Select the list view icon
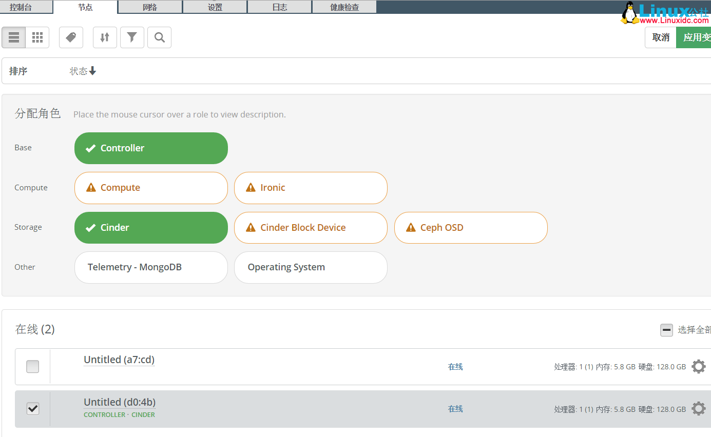Image resolution: width=711 pixels, height=437 pixels. tap(13, 37)
